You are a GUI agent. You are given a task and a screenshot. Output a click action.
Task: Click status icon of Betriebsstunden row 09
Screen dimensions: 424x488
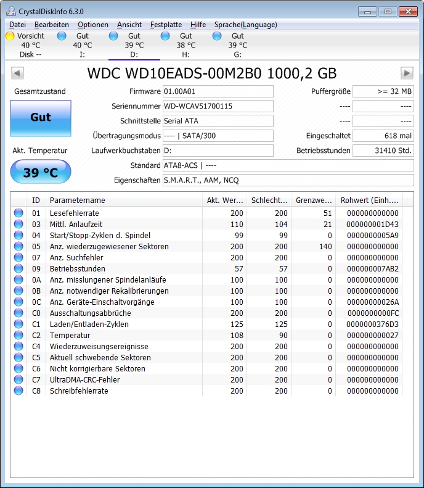18,268
